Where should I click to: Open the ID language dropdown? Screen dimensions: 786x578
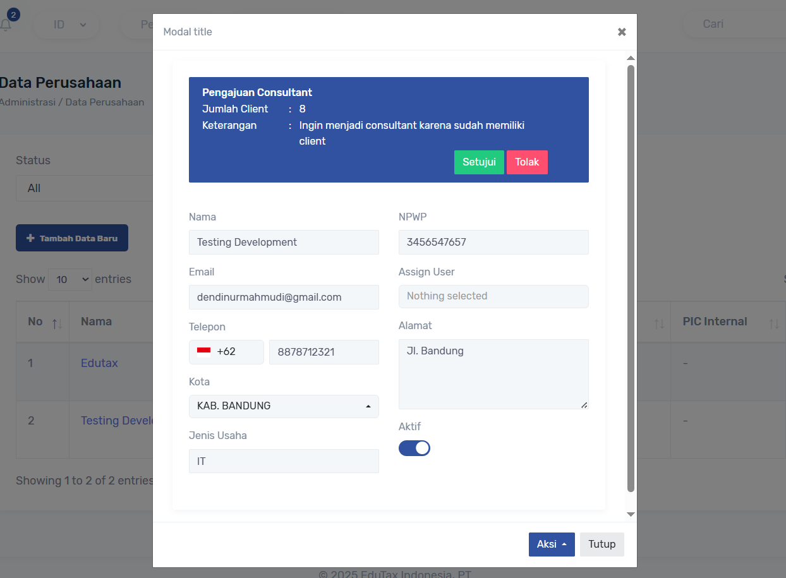point(69,25)
